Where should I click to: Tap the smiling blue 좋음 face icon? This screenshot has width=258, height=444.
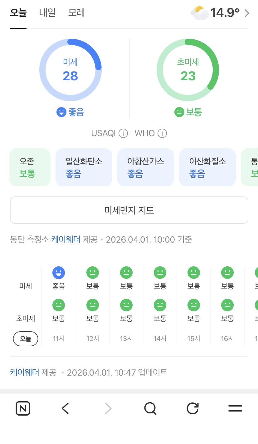click(x=63, y=112)
